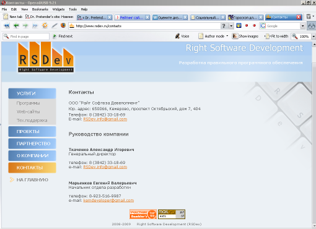Image resolution: width=316 pixels, height=229 pixels.
Task: Open the Google search engine dropdown
Action: tap(302, 26)
